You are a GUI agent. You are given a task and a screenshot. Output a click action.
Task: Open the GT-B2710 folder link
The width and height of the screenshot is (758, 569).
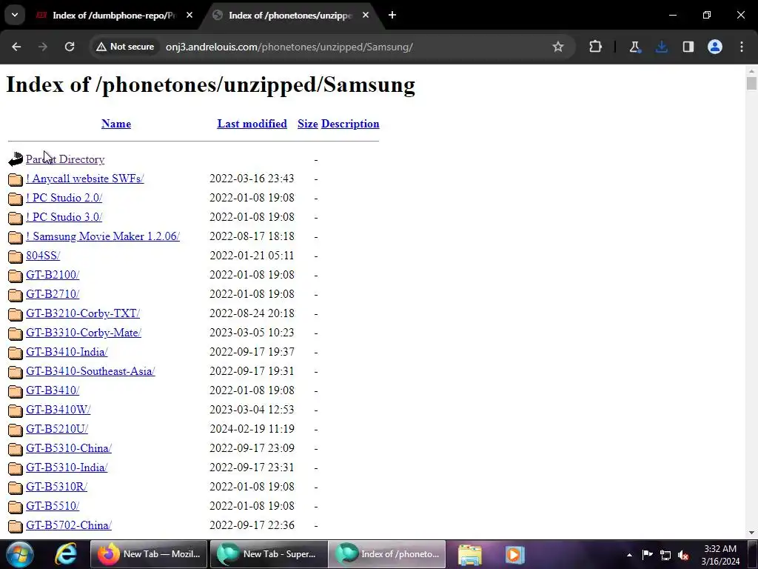[x=53, y=294]
